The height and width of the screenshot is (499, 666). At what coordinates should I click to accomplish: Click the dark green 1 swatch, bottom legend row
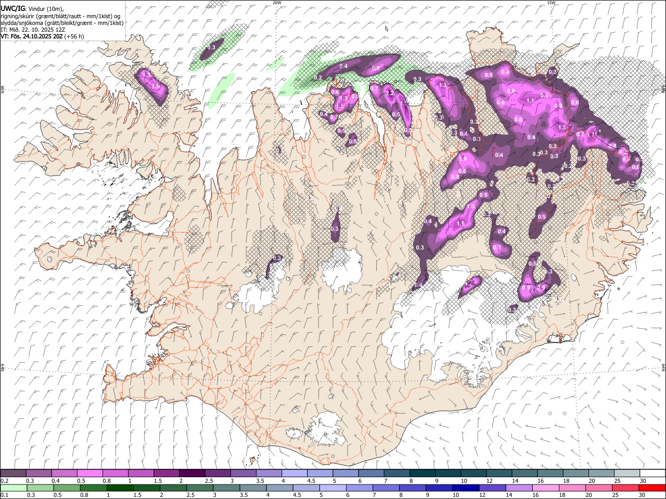(x=120, y=488)
